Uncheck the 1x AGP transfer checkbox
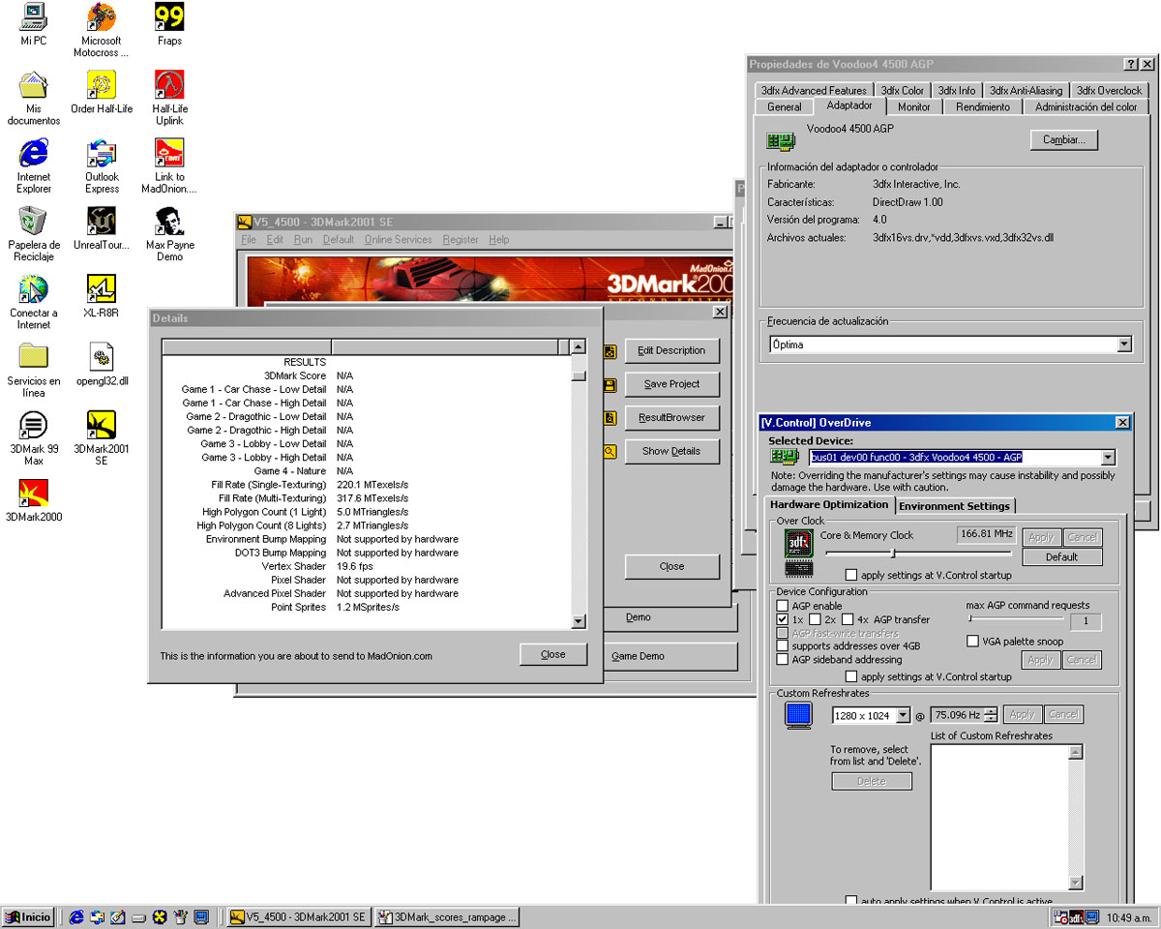The width and height of the screenshot is (1161, 929). (x=783, y=619)
